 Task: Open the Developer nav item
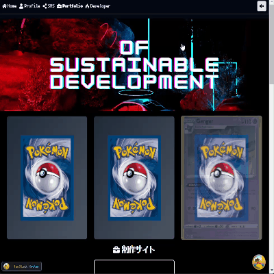click(98, 6)
